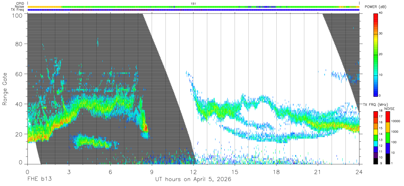This screenshot has width=404, height=186.
Task: Click the 18 tick on the UT hours axis
Action: 276,172
